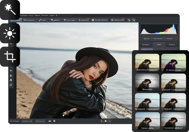Click the Пакетная обработка button
Viewport: 189px width, 132px height.
pos(100,20)
